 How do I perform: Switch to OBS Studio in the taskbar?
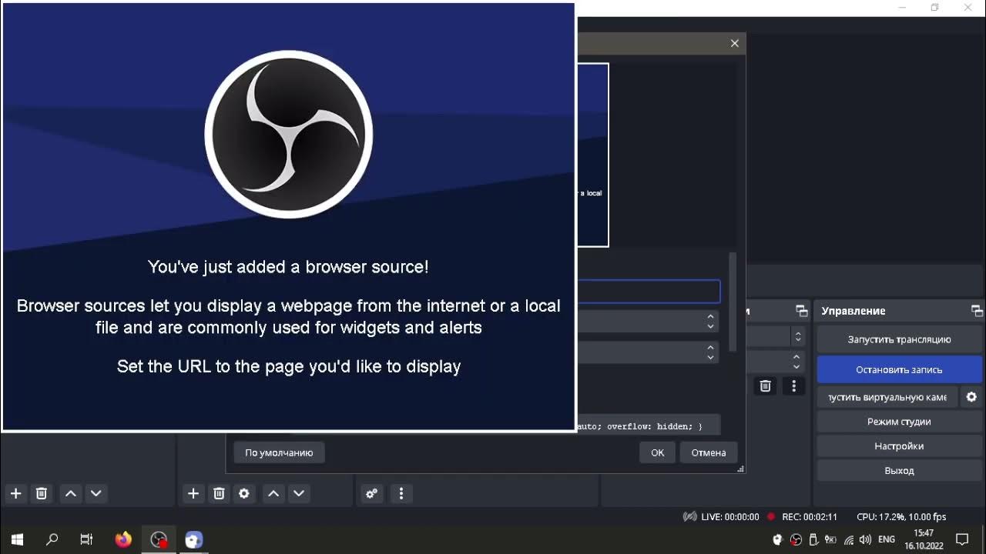click(x=159, y=539)
